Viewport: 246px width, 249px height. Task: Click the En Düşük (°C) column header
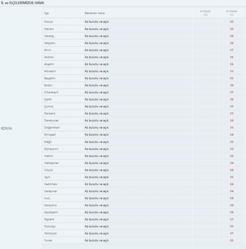[x=205, y=13]
